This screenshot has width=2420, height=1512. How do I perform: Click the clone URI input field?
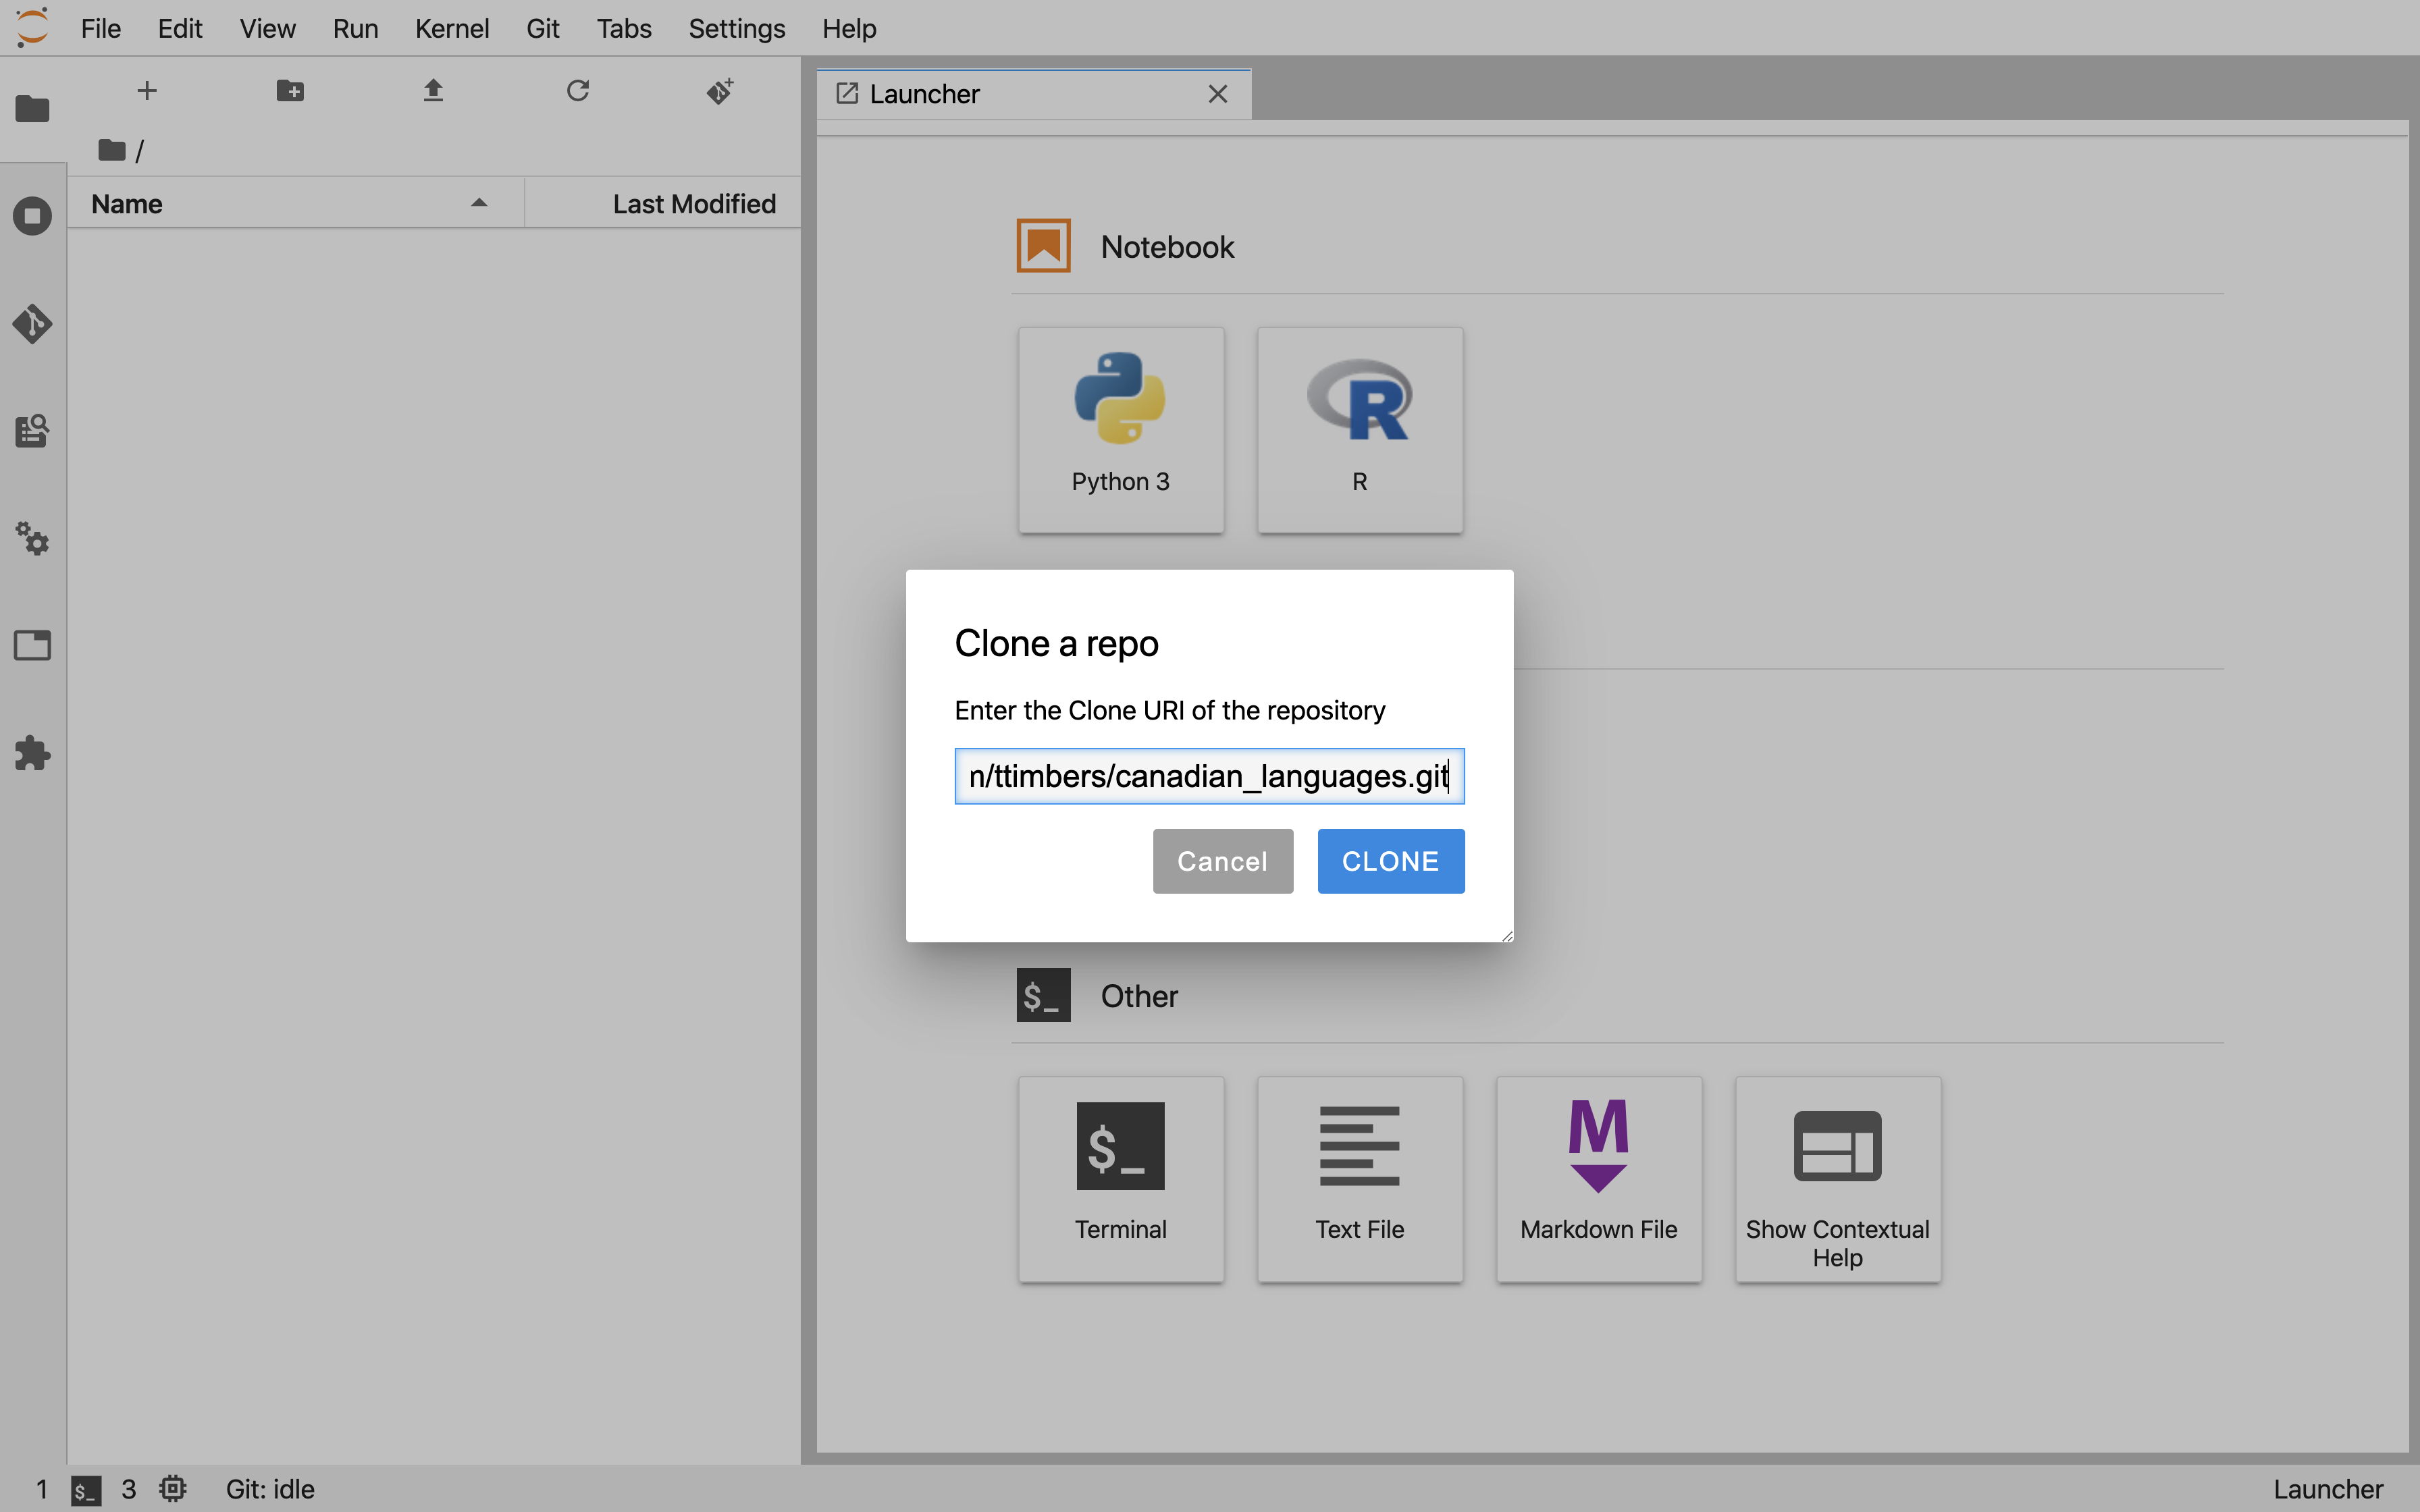pos(1209,775)
